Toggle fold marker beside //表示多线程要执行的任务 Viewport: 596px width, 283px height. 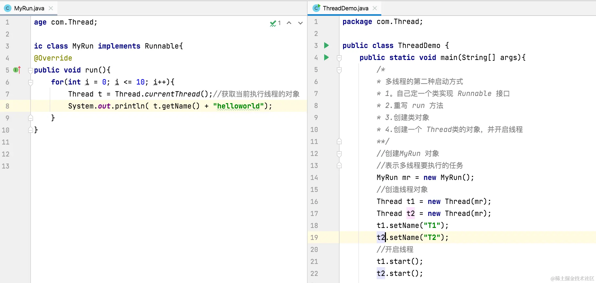339,165
